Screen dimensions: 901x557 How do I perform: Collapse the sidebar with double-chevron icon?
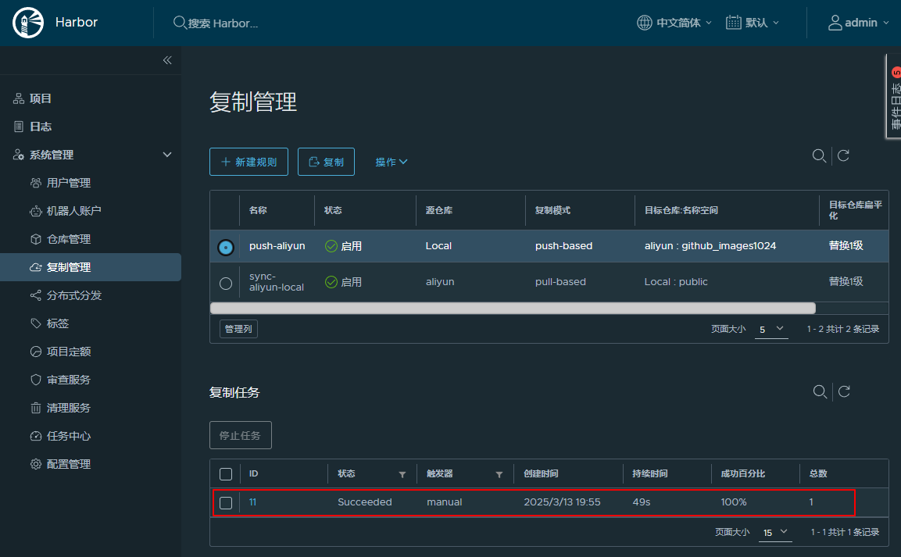(x=167, y=60)
